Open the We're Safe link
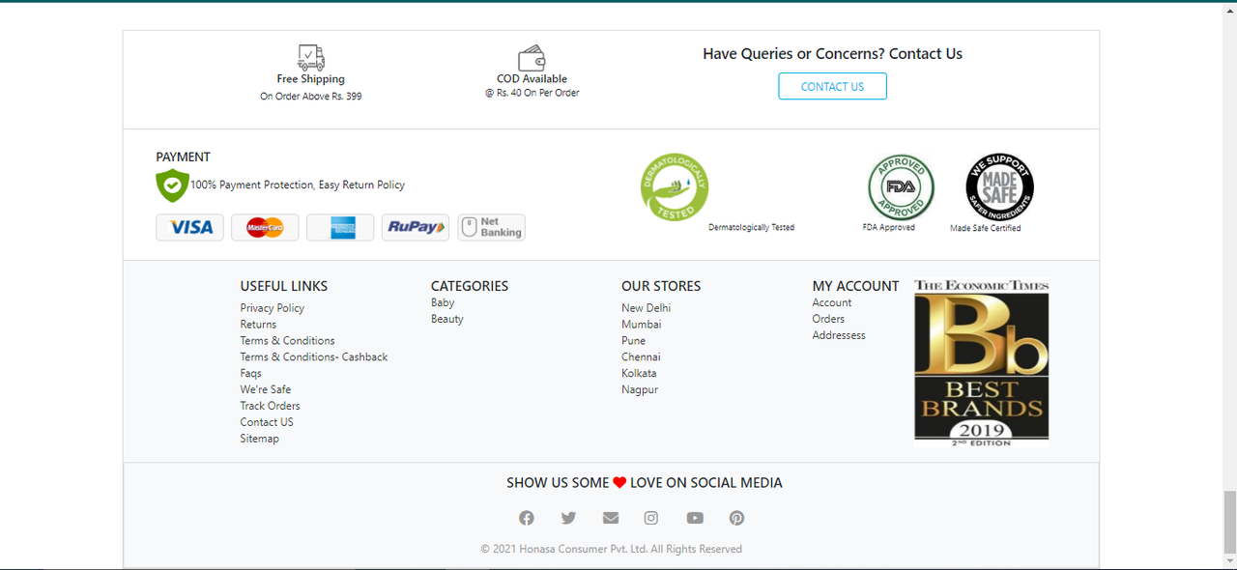This screenshot has width=1237, height=570. pos(266,390)
